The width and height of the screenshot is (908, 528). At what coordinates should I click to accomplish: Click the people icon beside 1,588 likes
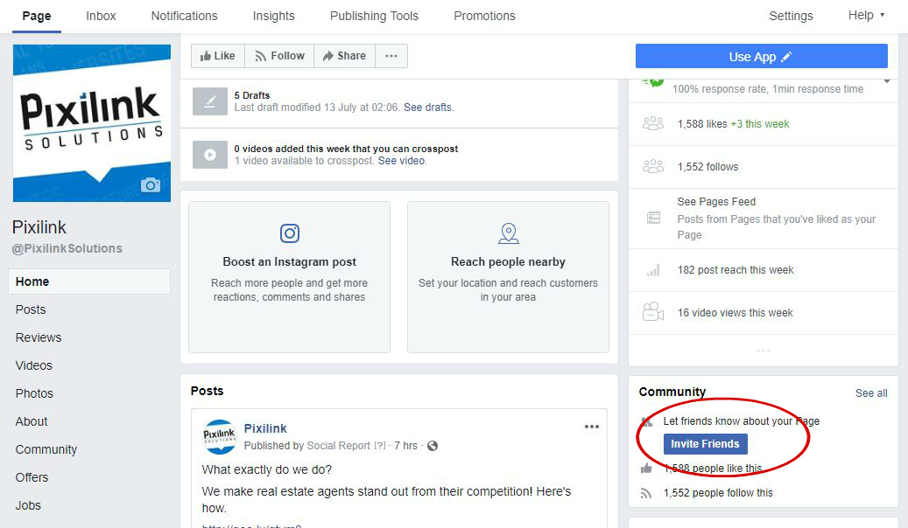tap(652, 124)
